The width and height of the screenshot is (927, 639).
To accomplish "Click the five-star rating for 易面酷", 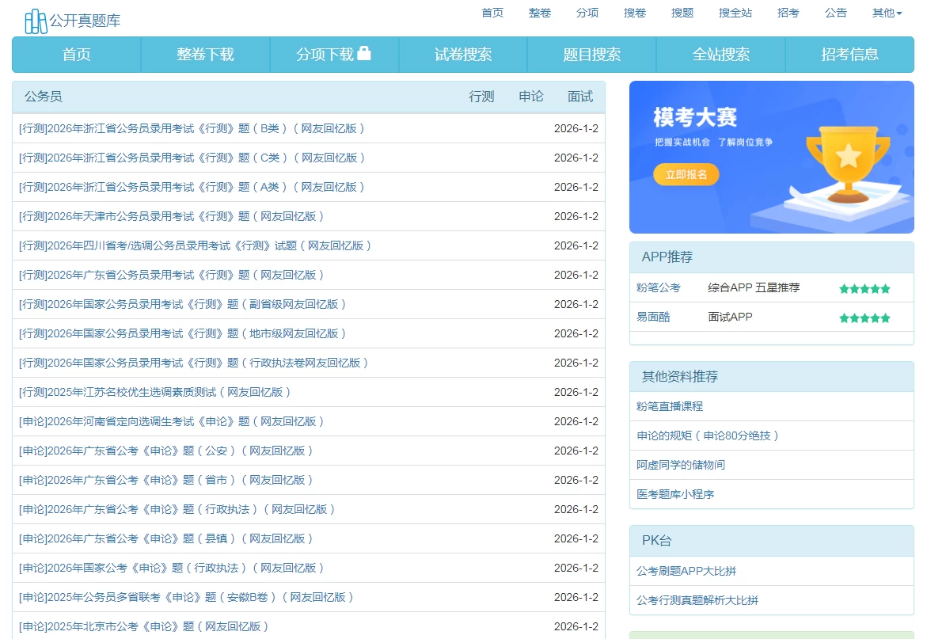I will (x=864, y=318).
